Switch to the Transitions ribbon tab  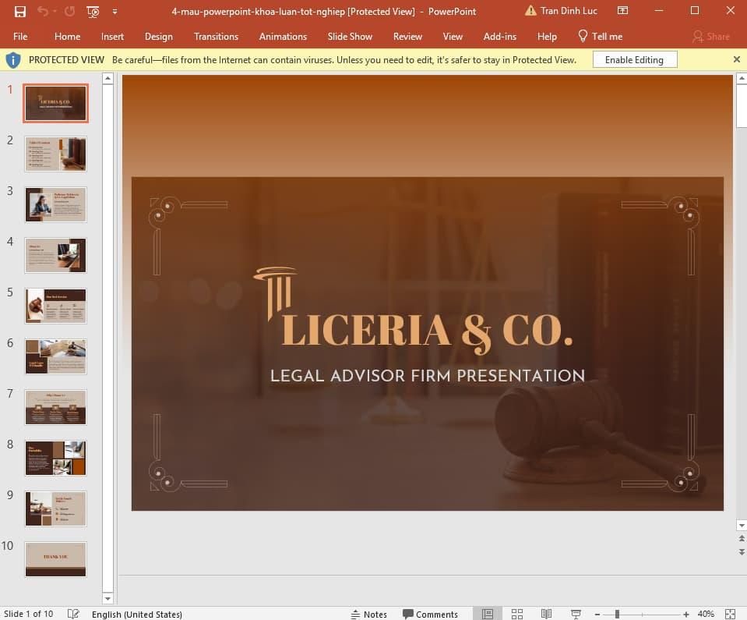pyautogui.click(x=216, y=36)
